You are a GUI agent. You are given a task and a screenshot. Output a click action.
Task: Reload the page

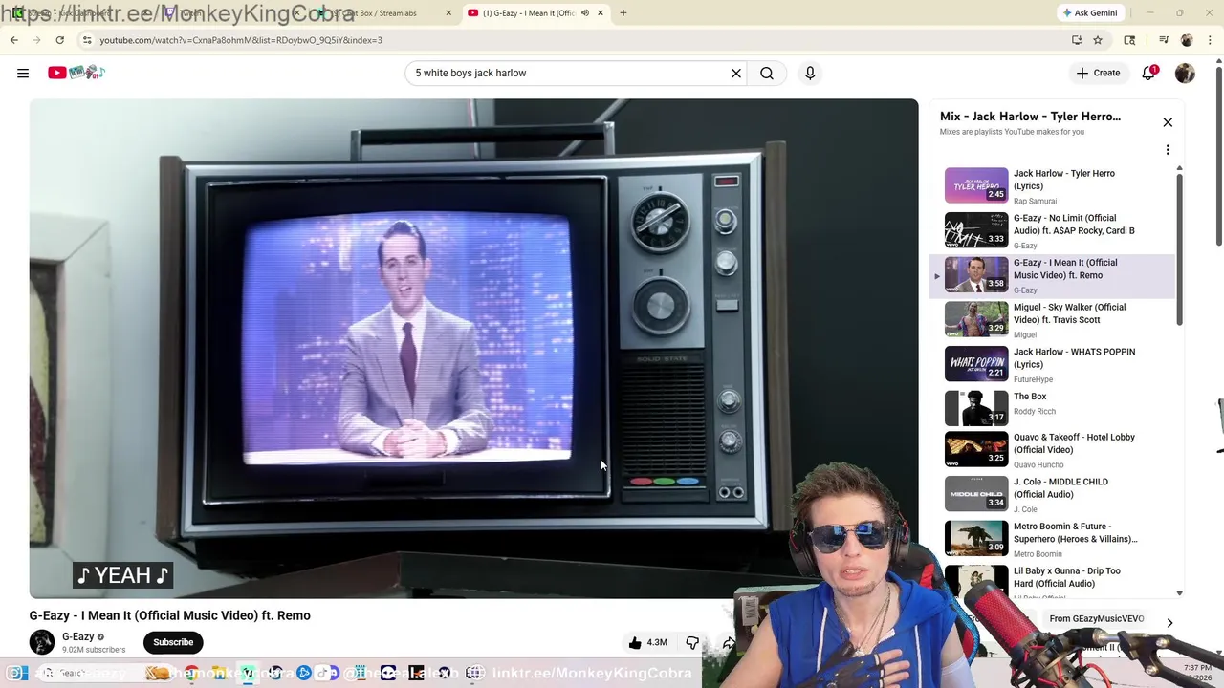[59, 40]
